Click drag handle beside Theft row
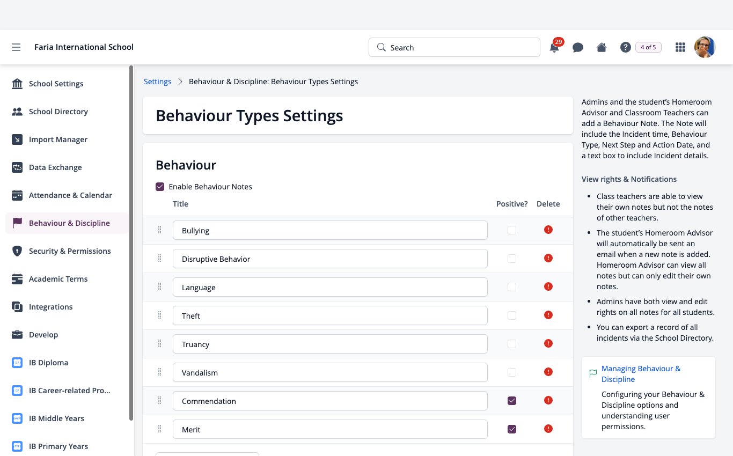This screenshot has width=733, height=456. (x=159, y=315)
